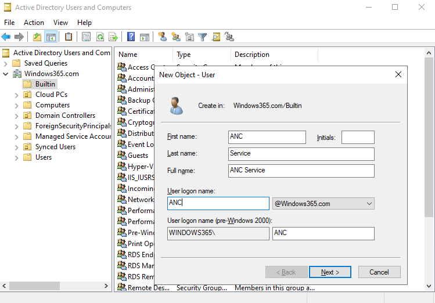Click the Export List toolbar icon
This screenshot has height=303, width=435.
pos(113,37)
